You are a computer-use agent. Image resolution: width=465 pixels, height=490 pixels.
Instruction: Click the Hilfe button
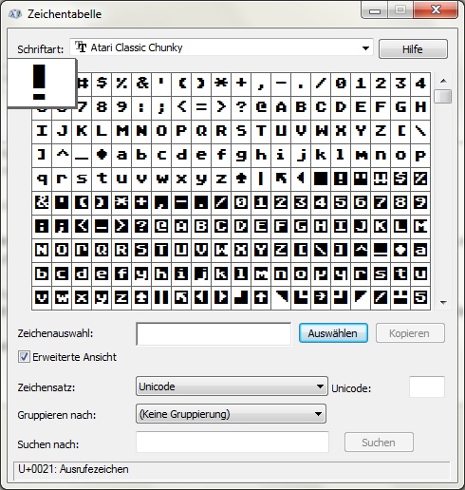413,49
